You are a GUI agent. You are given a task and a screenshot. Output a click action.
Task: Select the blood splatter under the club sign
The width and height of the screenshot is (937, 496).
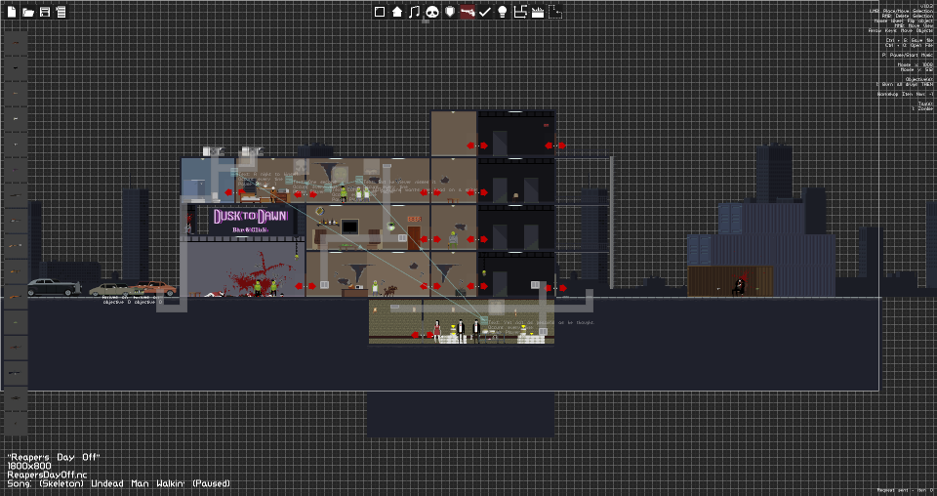(260, 275)
